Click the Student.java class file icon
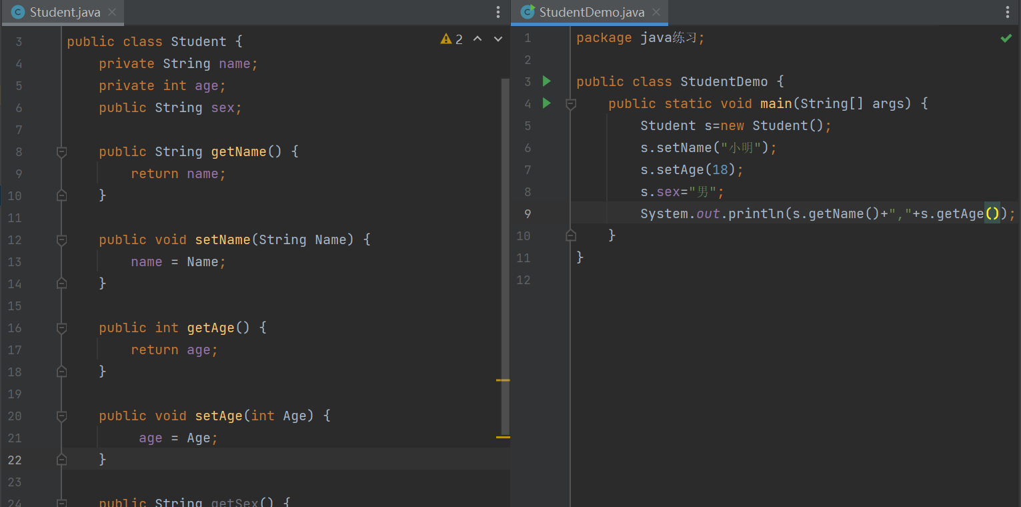 point(18,13)
